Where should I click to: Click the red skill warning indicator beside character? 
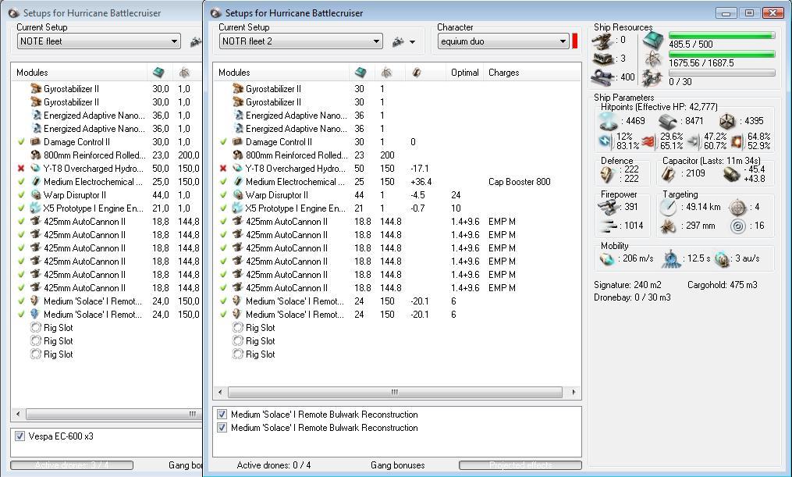(575, 41)
